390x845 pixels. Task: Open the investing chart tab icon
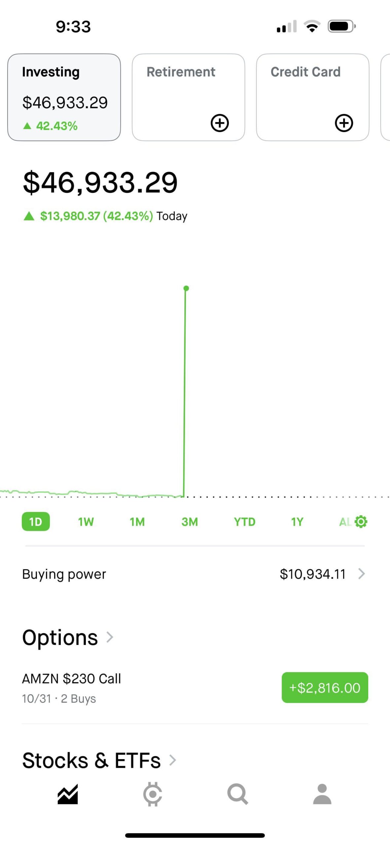point(68,794)
